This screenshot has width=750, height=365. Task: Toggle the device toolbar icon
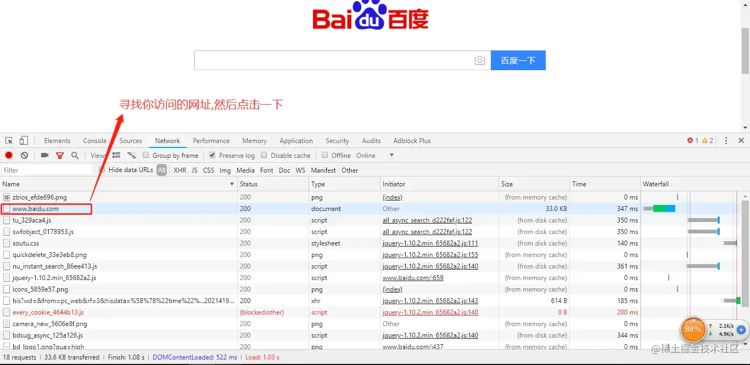pyautogui.click(x=24, y=141)
